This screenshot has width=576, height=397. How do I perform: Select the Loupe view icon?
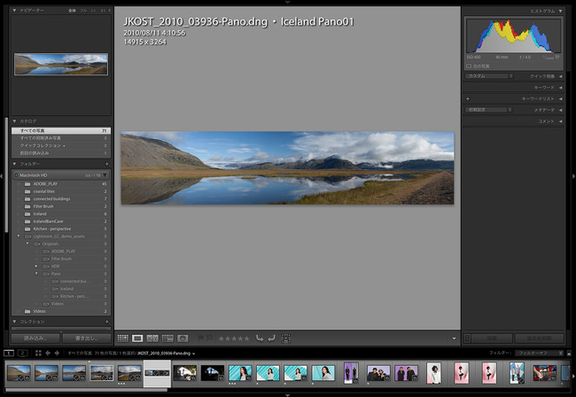pos(137,339)
